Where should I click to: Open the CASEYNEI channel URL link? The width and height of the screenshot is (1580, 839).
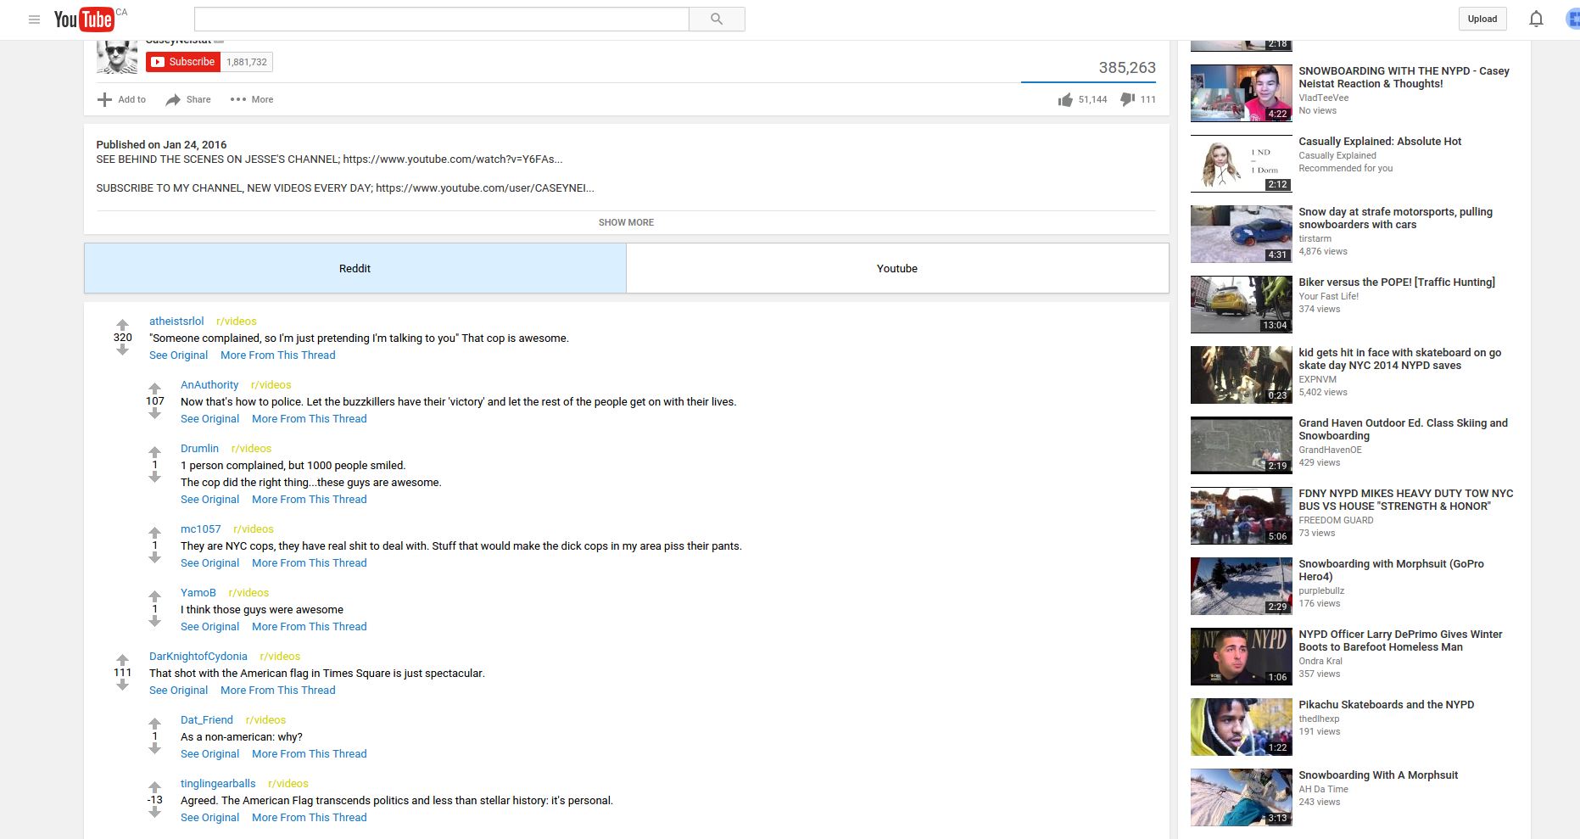[x=485, y=188]
